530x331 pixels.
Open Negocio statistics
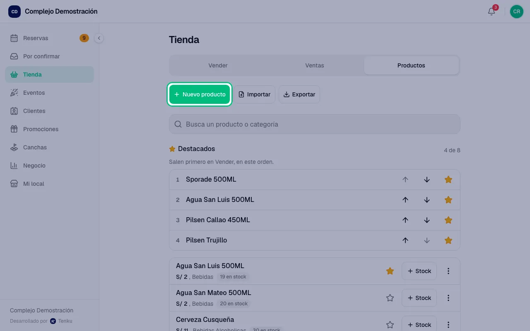click(x=49, y=165)
